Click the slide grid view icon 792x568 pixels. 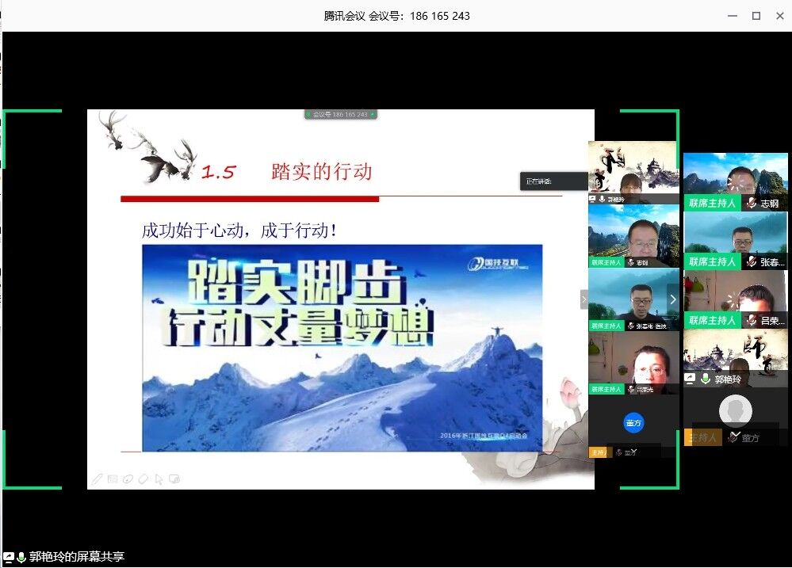tap(113, 478)
